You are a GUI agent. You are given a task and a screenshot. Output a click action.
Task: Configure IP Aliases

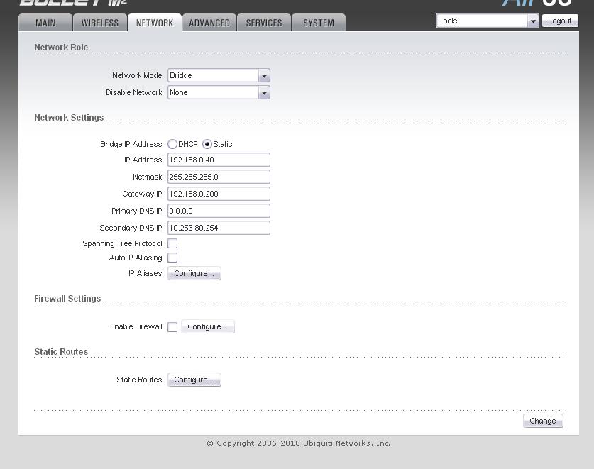[x=194, y=273]
